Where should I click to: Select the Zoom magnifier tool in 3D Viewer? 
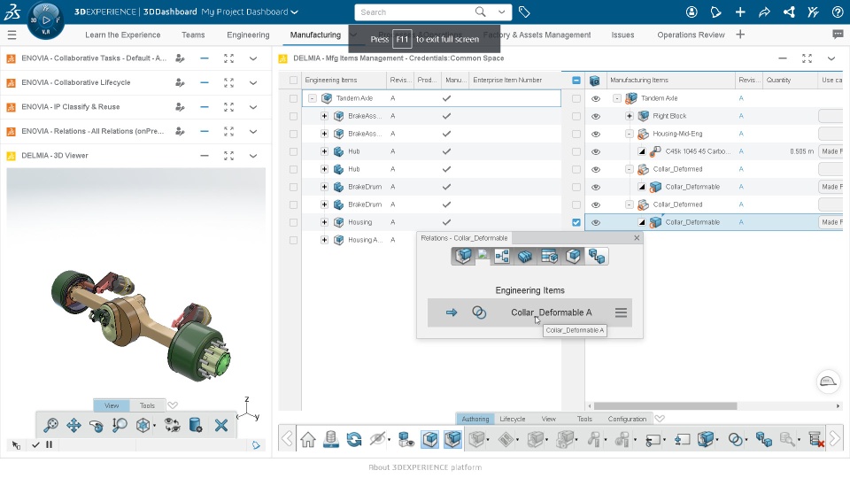click(x=120, y=426)
